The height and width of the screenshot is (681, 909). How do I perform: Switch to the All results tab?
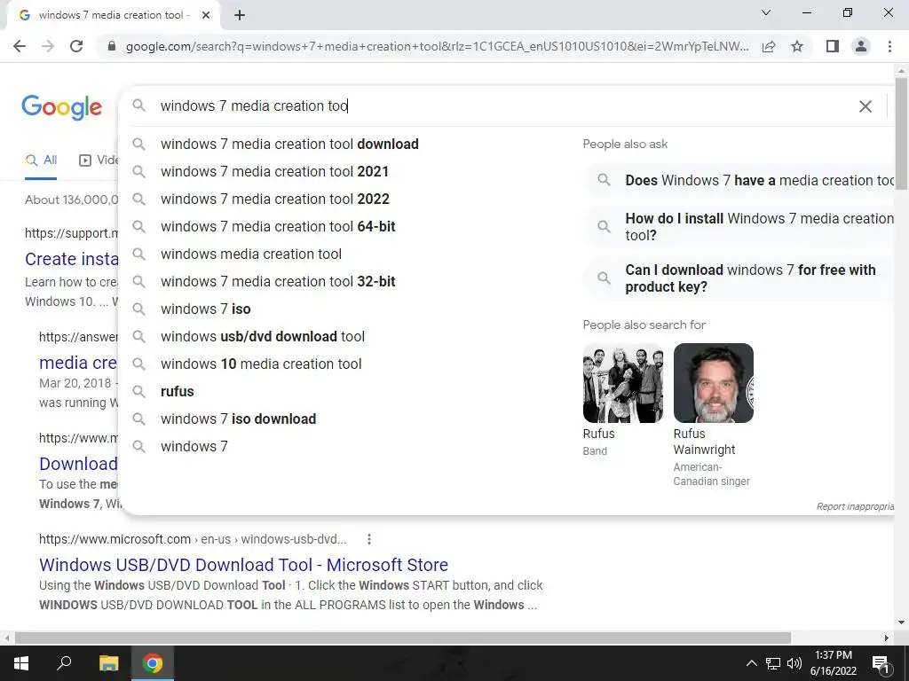41,160
